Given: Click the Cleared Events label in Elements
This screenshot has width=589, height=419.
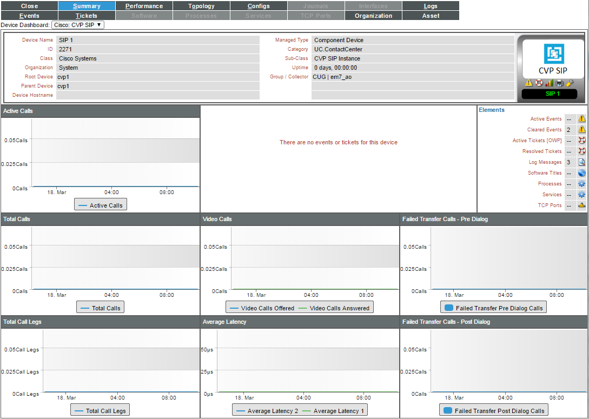Looking at the screenshot, I should 544,130.
